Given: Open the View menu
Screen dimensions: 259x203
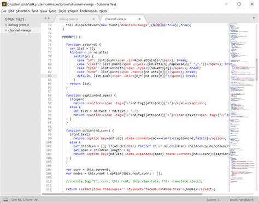Looking at the screenshot, I should [44, 11].
